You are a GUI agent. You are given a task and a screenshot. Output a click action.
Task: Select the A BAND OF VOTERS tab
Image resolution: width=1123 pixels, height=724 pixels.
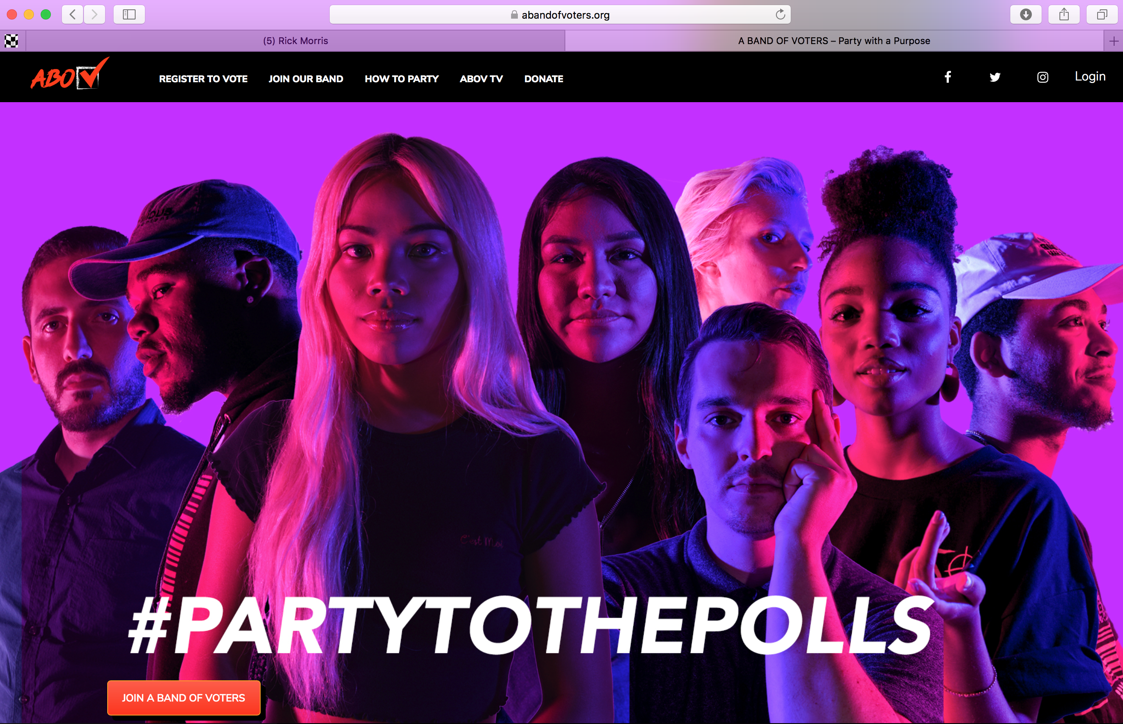pyautogui.click(x=834, y=41)
